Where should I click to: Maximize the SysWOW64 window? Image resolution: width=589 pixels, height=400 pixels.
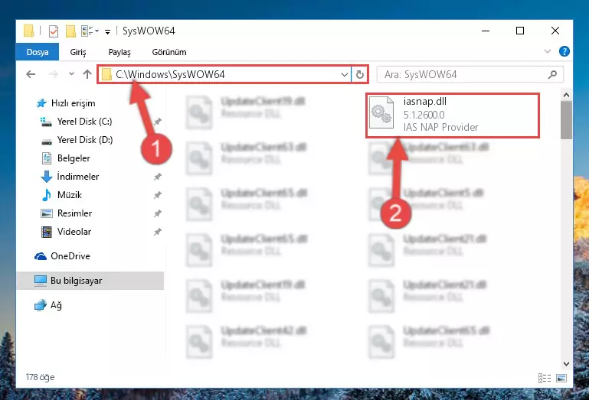coord(520,31)
